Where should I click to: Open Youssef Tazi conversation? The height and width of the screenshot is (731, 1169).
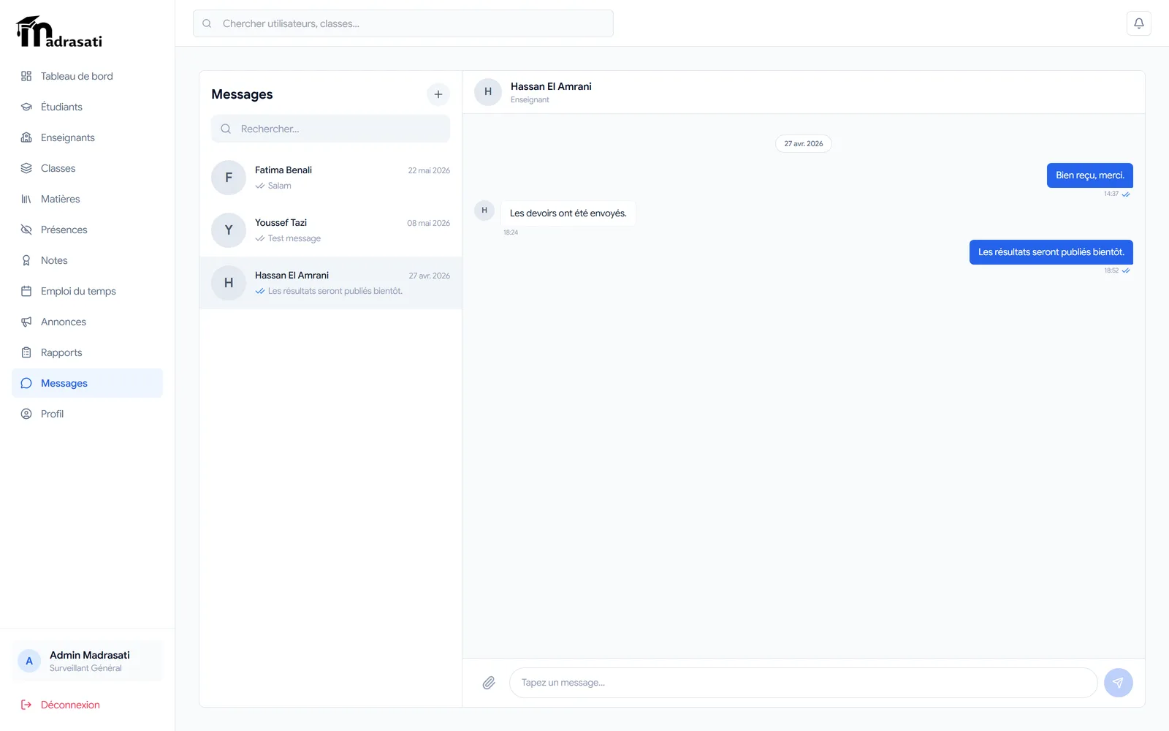330,230
